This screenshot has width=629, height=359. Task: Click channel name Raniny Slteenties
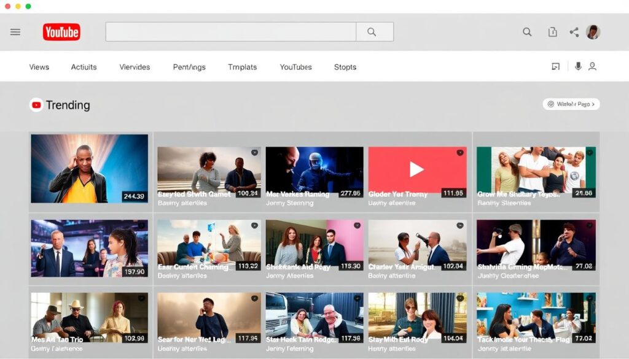click(x=504, y=203)
